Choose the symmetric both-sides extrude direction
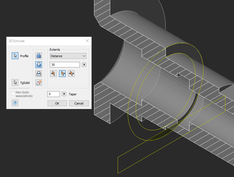Screen dimensions: 234x177 (x=71, y=74)
